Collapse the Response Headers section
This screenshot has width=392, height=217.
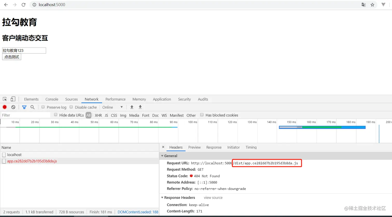coord(162,198)
